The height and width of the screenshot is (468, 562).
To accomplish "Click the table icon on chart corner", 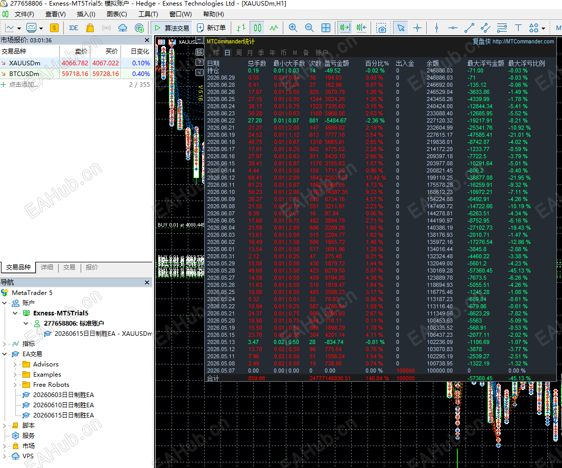I will click(x=162, y=42).
